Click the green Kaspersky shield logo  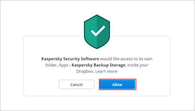[x=97, y=32]
